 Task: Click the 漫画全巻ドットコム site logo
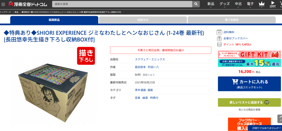[28, 4]
